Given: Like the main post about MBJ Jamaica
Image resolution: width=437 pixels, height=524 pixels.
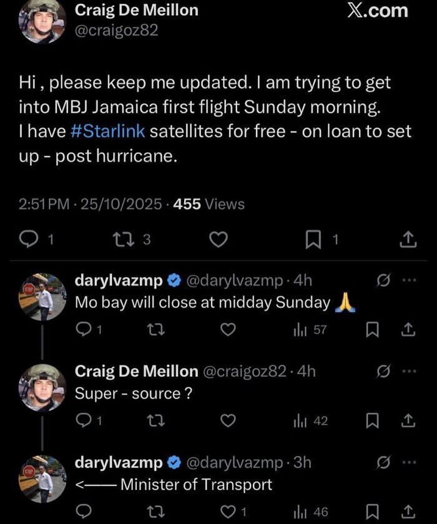Looking at the screenshot, I should click(217, 238).
